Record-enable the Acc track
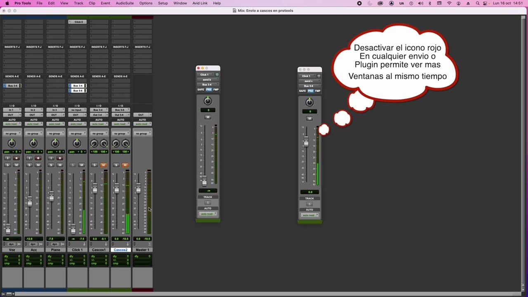The width and height of the screenshot is (528, 297). (38, 158)
